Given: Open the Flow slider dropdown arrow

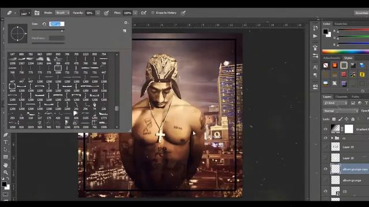Looking at the screenshot, I should (135, 13).
